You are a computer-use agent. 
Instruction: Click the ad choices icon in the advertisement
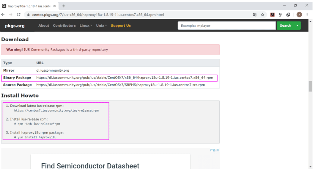[x=213, y=150]
